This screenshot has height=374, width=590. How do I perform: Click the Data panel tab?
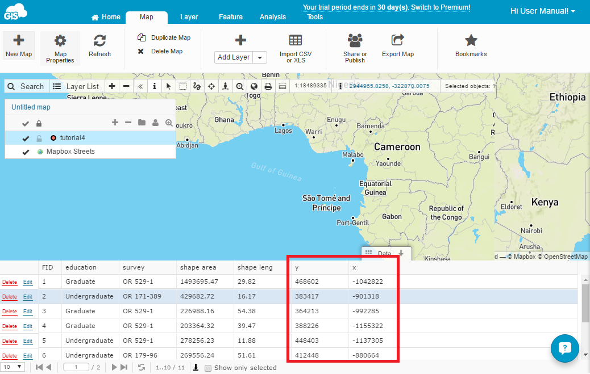(x=386, y=253)
